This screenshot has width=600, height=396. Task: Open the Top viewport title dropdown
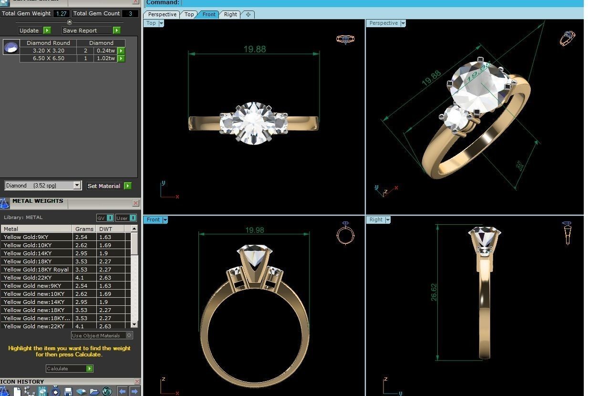pyautogui.click(x=161, y=23)
